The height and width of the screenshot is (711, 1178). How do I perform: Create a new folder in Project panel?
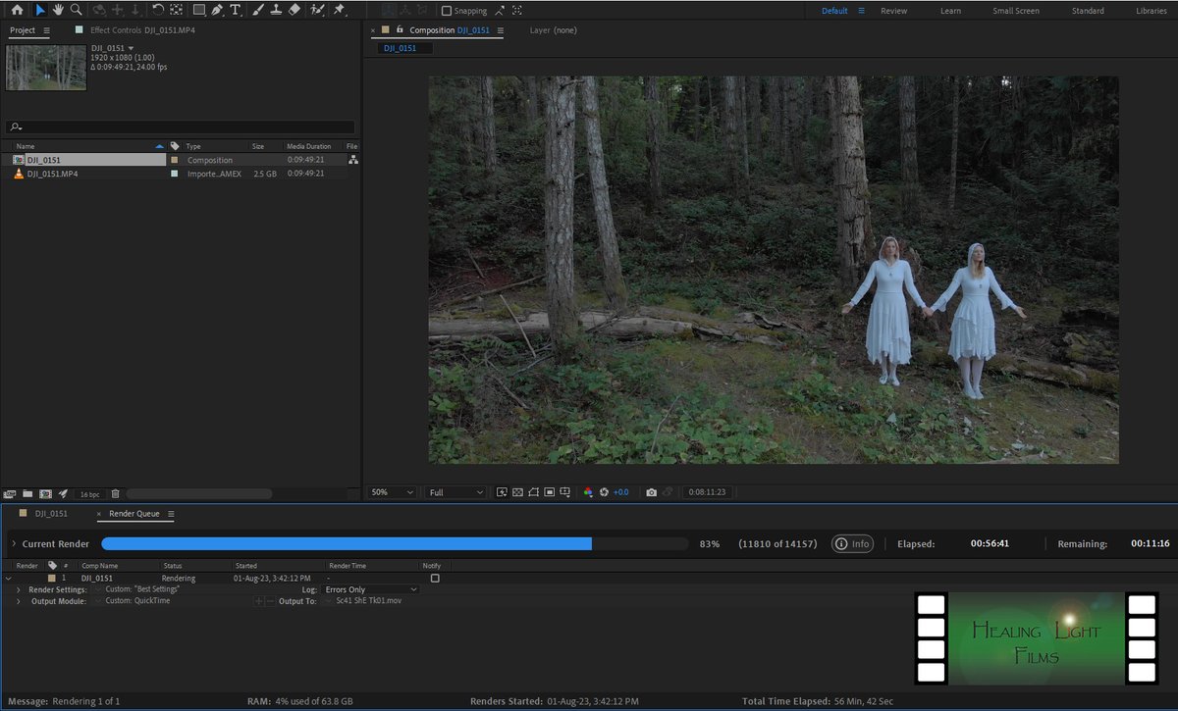coord(27,493)
